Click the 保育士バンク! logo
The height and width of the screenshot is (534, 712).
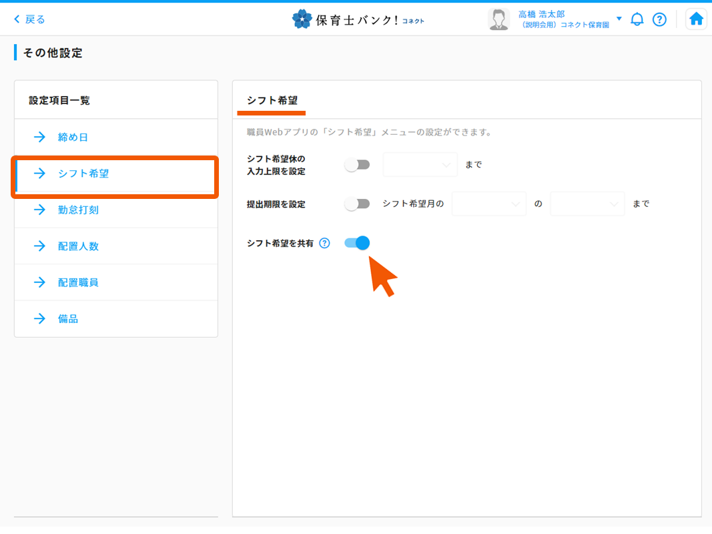click(x=358, y=19)
